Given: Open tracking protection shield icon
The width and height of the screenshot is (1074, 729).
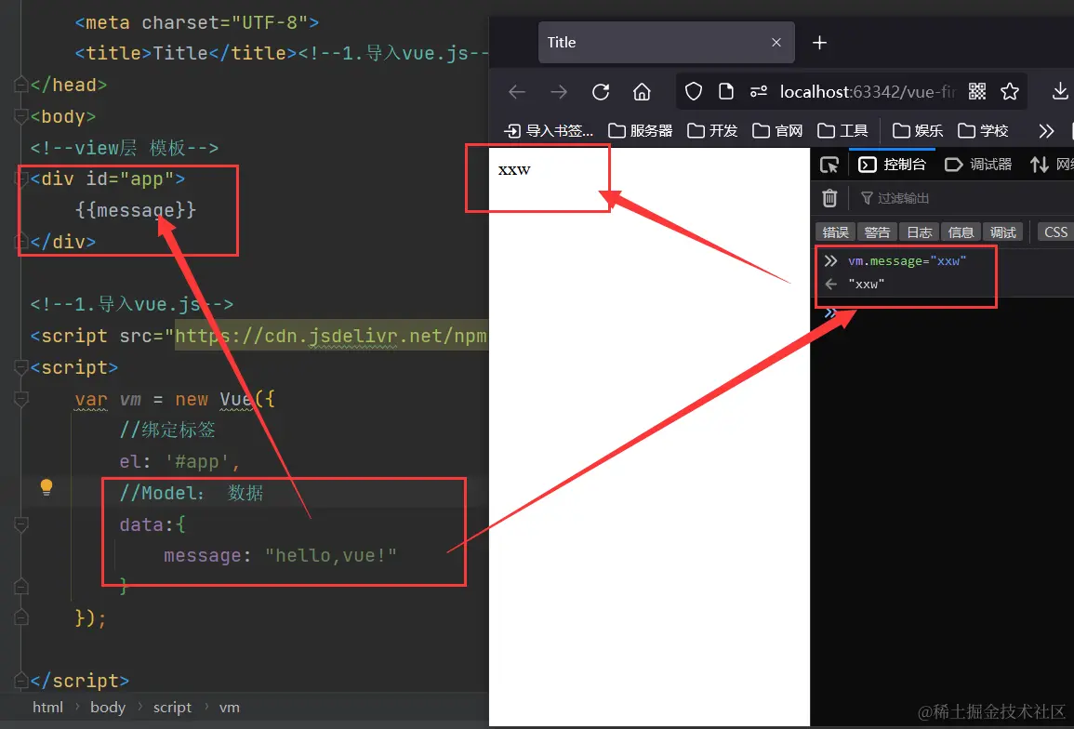Looking at the screenshot, I should point(693,91).
